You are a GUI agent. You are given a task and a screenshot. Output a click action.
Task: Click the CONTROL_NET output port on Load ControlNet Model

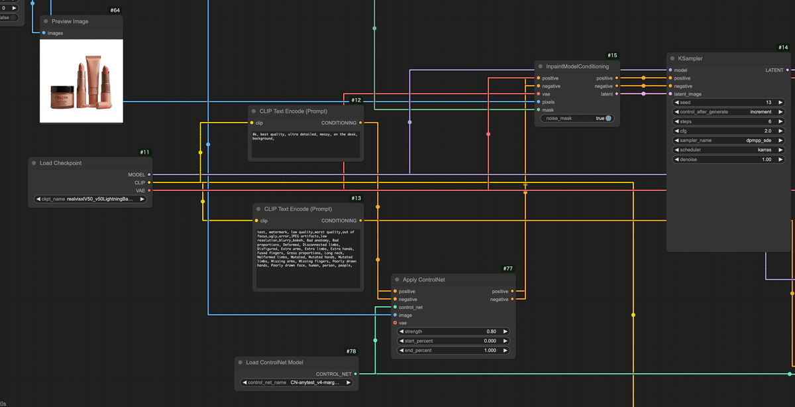pyautogui.click(x=356, y=374)
